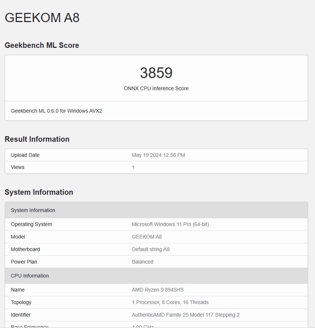Viewport: 315px width, 328px height.
Task: Click the GEEKOM A8 model value
Action: [147, 237]
